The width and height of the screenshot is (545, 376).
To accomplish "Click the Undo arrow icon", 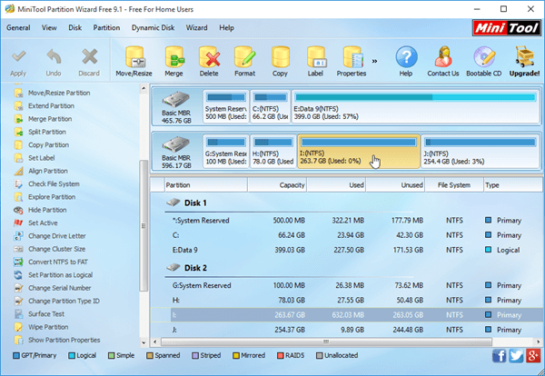I will [x=54, y=56].
